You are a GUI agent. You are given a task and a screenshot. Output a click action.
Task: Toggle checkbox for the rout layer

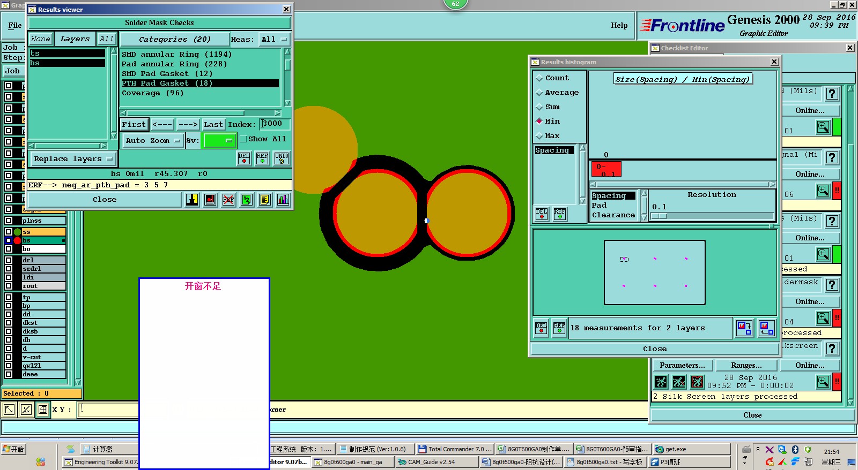pyautogui.click(x=9, y=286)
